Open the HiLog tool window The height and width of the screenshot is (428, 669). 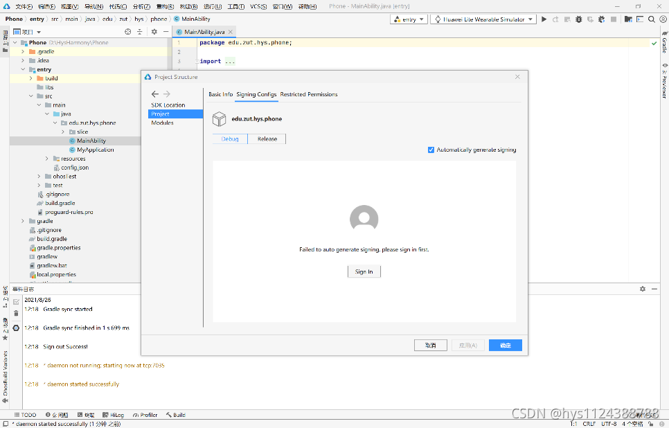114,415
